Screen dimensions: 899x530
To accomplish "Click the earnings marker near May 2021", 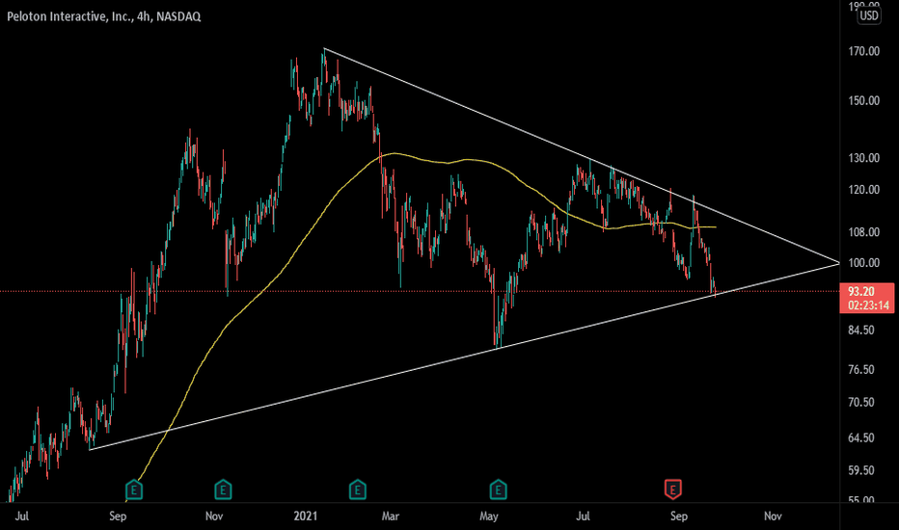I will [x=499, y=490].
